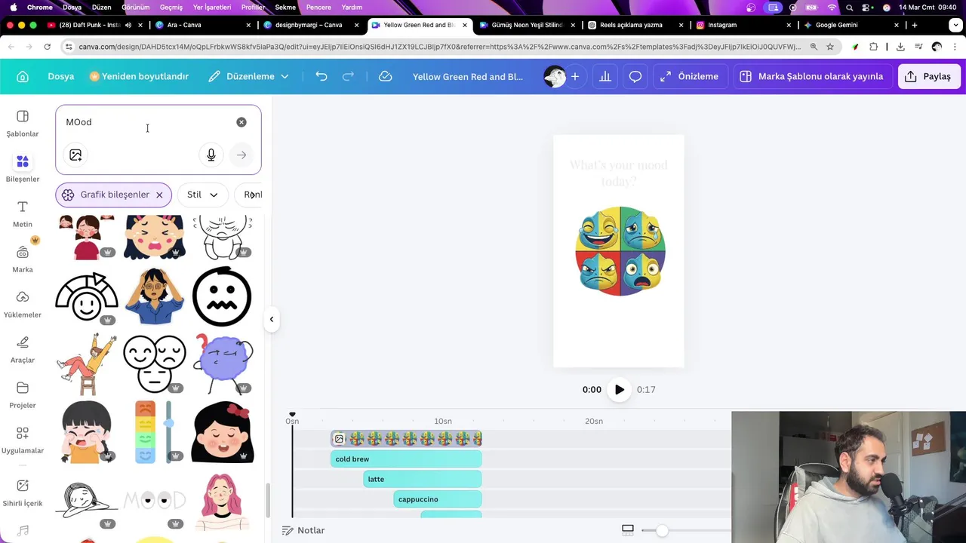Open the Projeler panel

point(23,395)
